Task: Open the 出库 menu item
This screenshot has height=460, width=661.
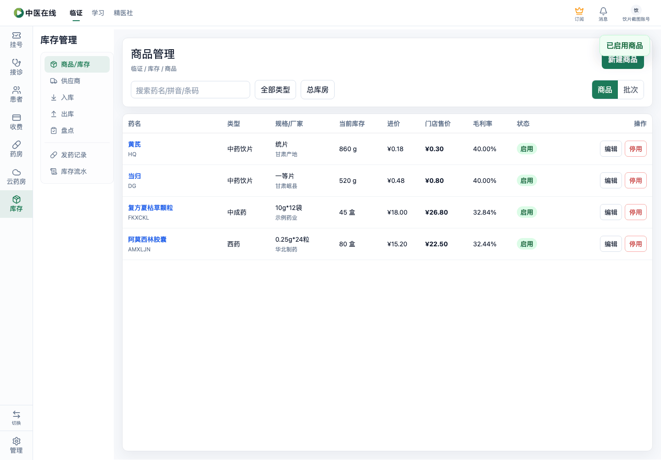Action: tap(77, 114)
